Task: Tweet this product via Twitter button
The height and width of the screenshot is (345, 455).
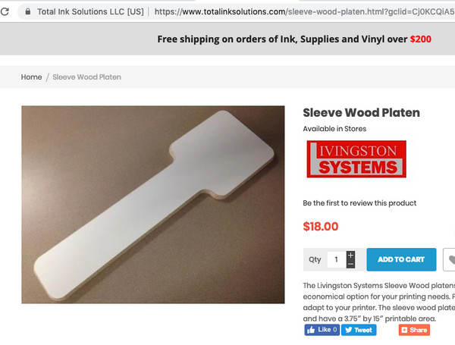Action: [x=359, y=330]
